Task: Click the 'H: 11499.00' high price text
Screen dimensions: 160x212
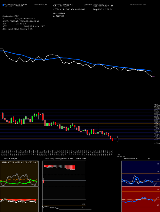Action: tap(59, 13)
